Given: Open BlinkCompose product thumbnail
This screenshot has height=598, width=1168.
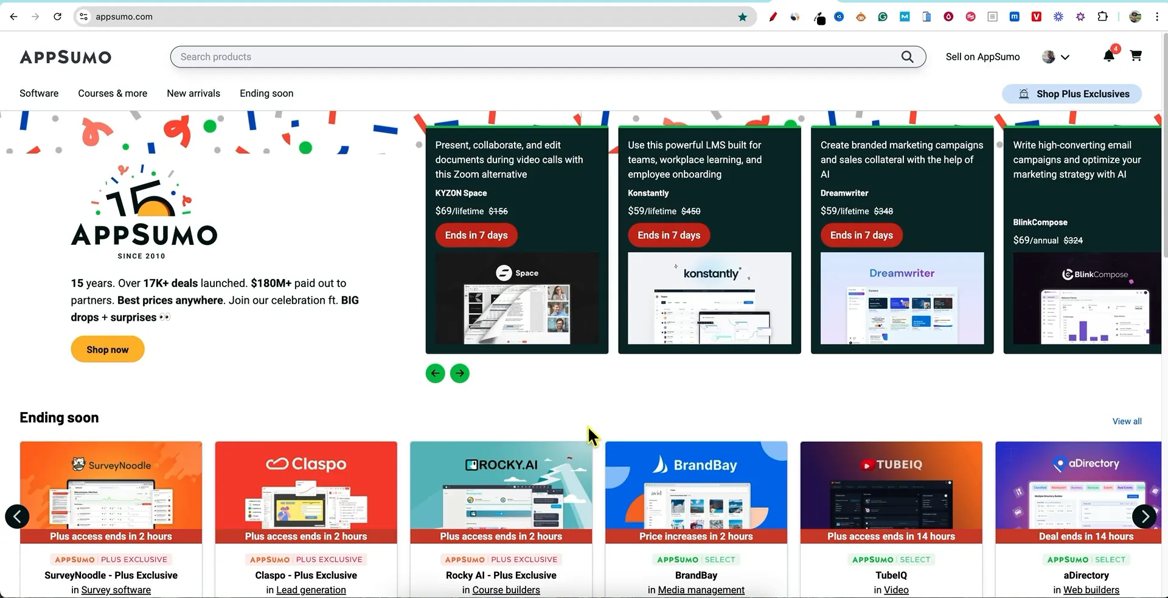Looking at the screenshot, I should 1087,298.
